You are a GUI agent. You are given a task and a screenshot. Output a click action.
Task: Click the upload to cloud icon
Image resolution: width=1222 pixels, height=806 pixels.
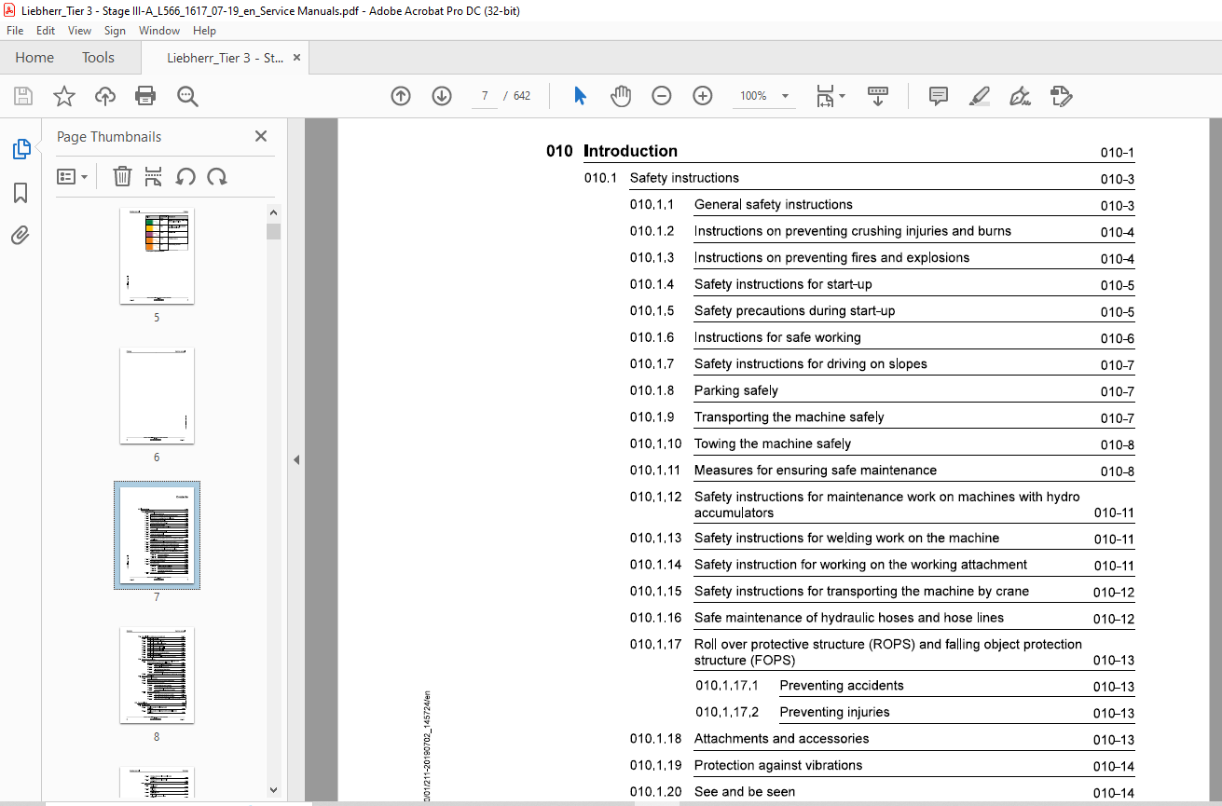click(x=105, y=96)
